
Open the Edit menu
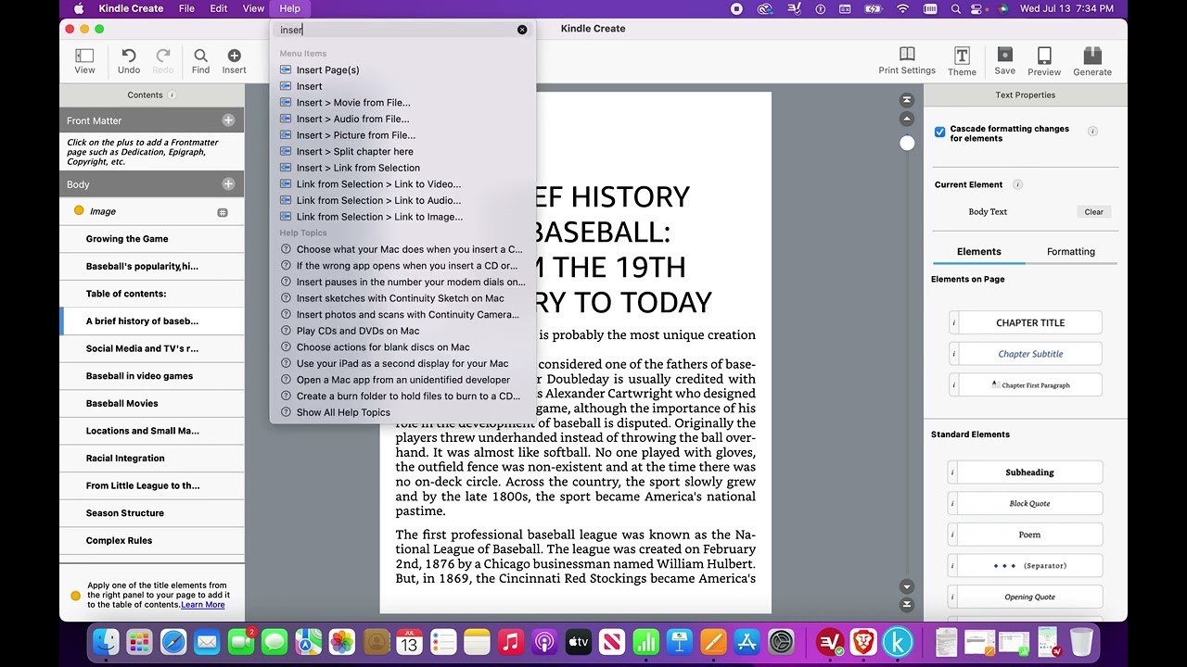219,8
